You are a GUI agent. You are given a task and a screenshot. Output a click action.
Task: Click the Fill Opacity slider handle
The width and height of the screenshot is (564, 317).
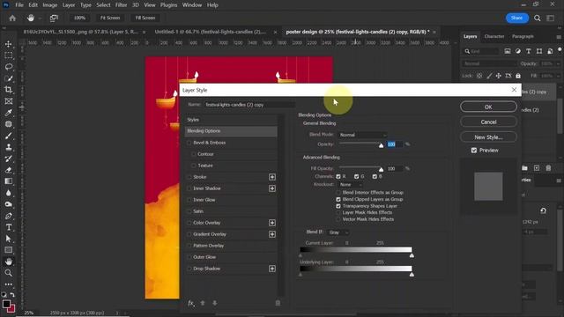pos(381,169)
